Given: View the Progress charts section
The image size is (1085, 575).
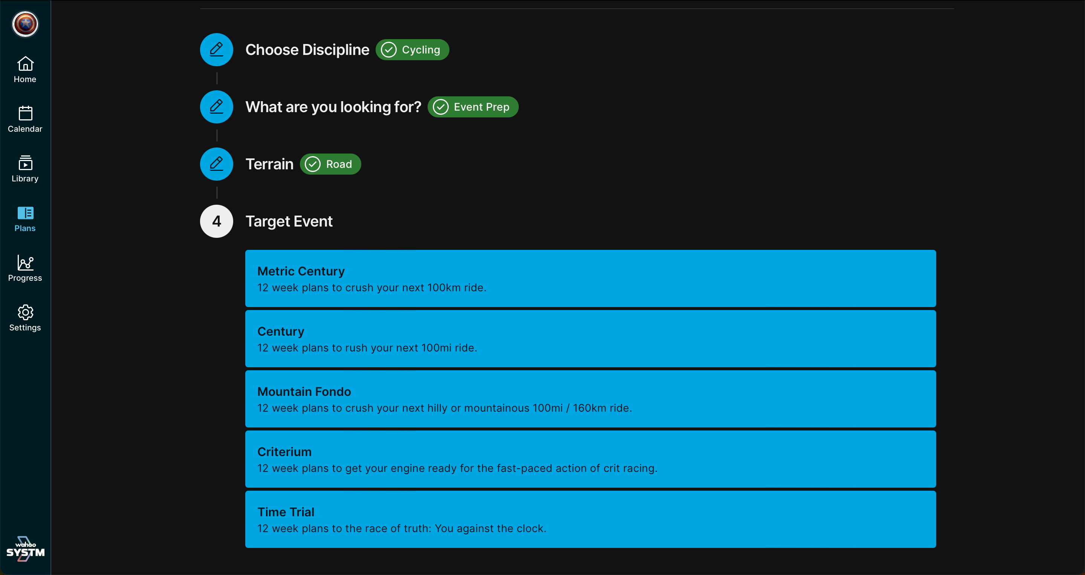Looking at the screenshot, I should [25, 268].
